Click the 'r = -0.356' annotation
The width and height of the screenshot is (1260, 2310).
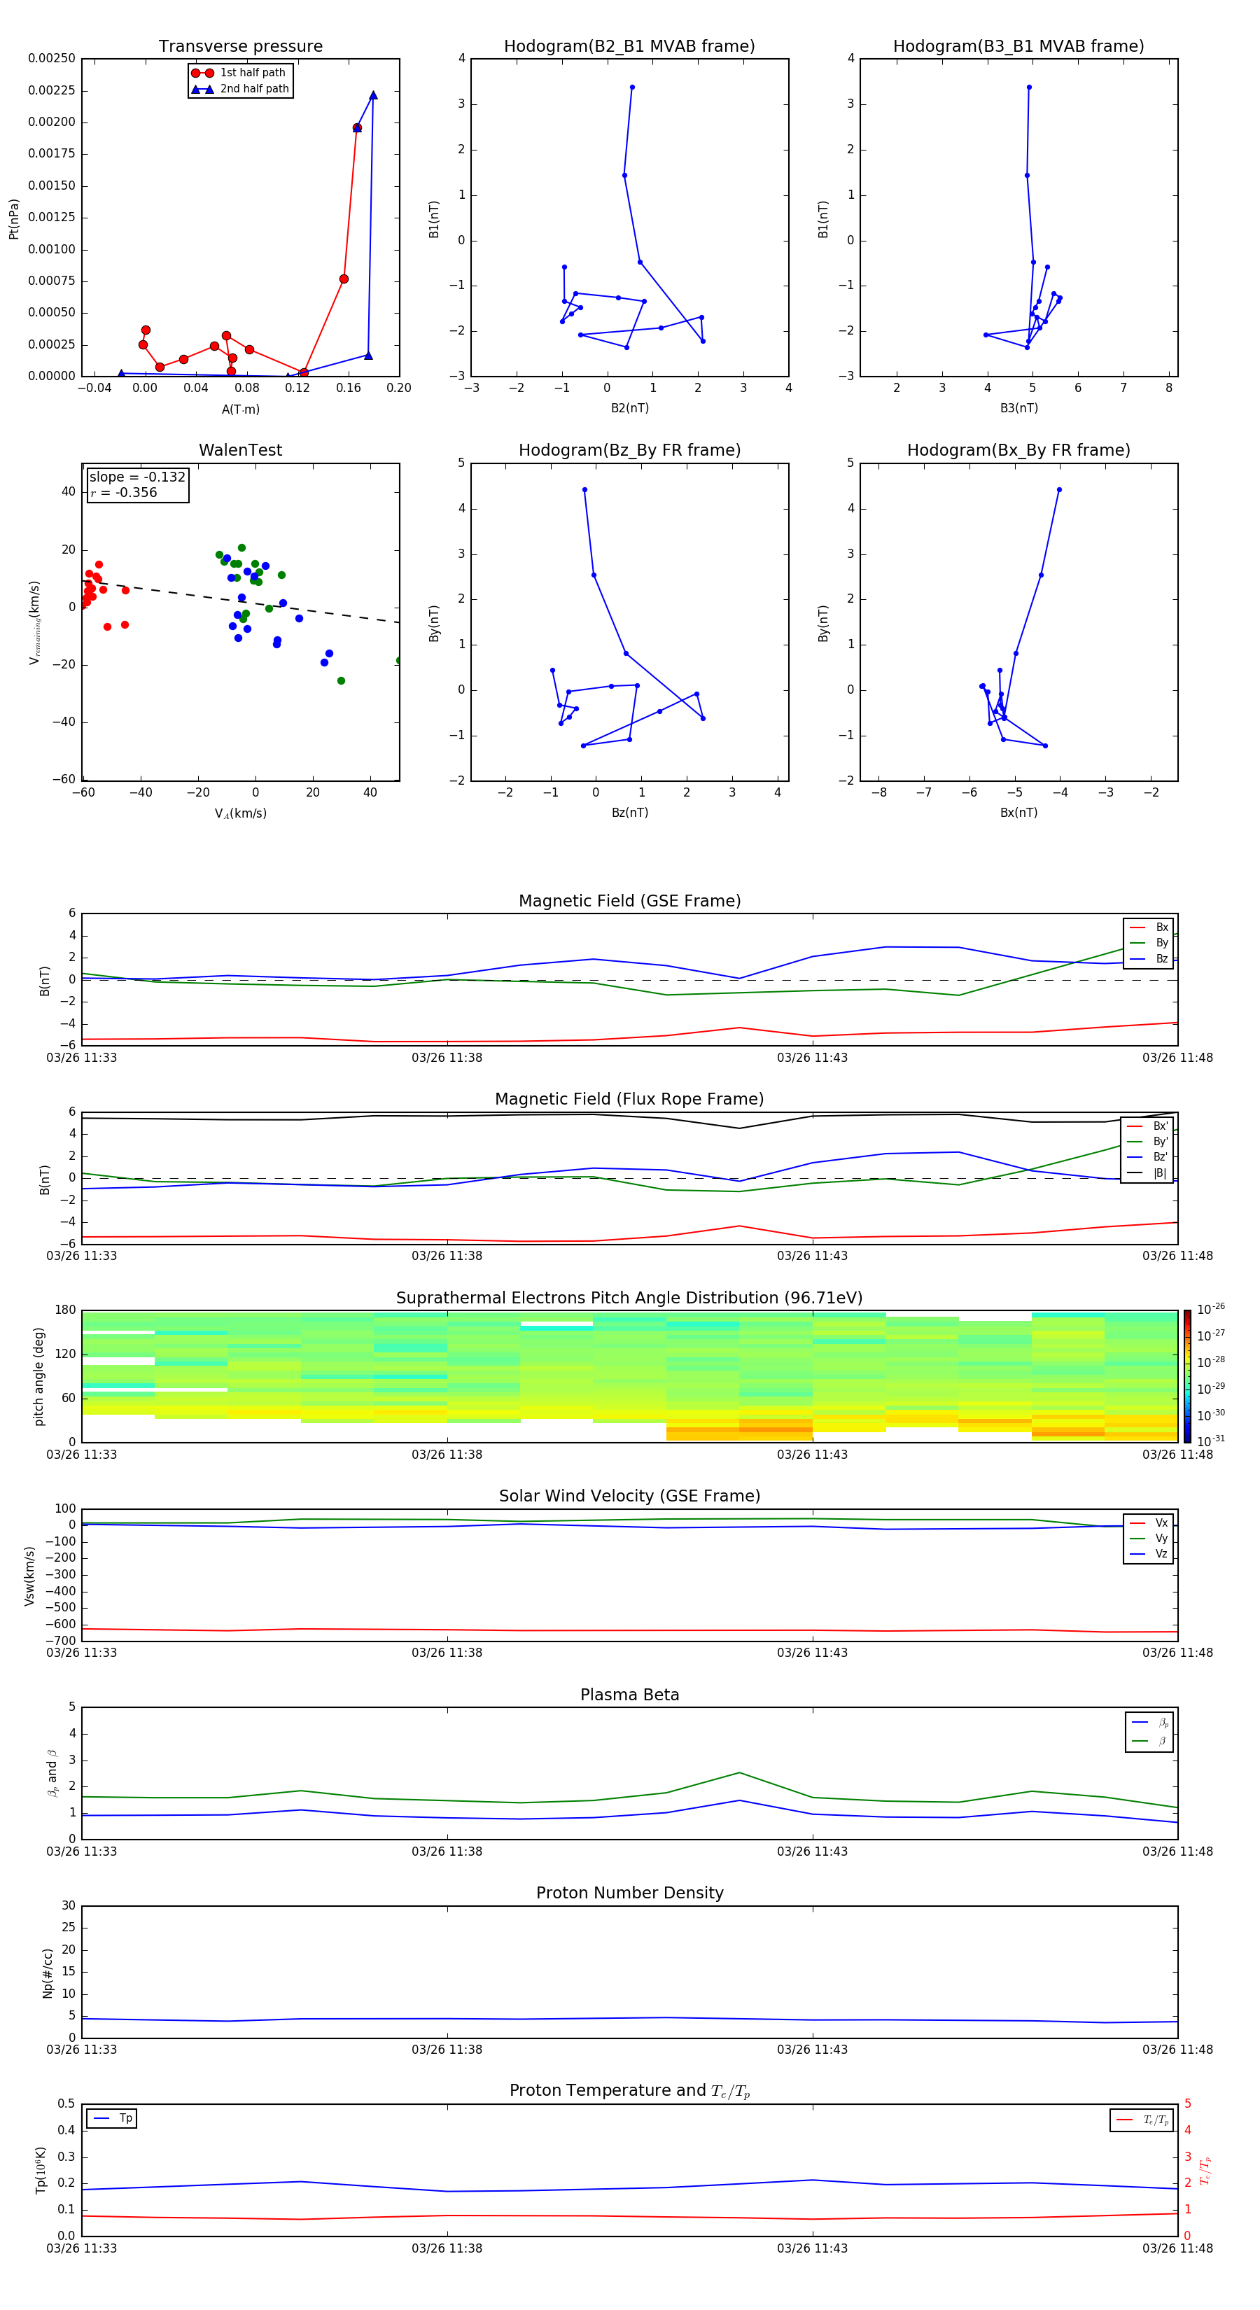pyautogui.click(x=124, y=492)
